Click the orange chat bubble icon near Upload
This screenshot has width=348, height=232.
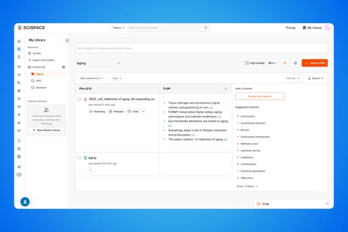tap(284, 63)
